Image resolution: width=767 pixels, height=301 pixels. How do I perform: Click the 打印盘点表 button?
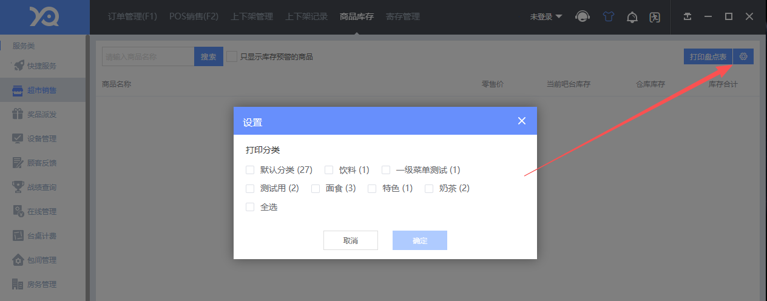point(708,56)
